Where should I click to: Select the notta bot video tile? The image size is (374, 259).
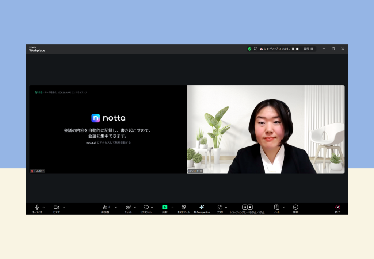pos(108,129)
